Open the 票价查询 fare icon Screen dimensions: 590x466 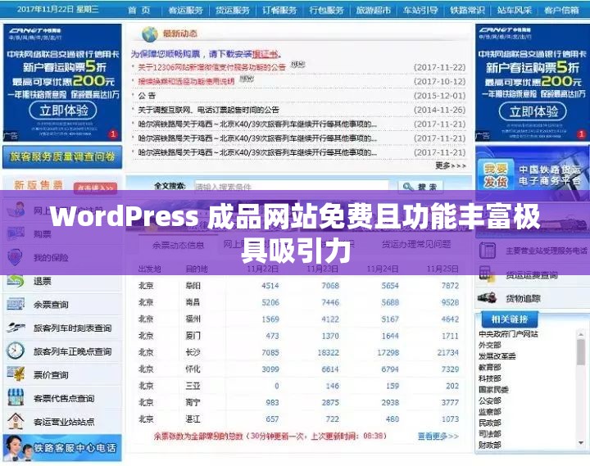pos(16,374)
